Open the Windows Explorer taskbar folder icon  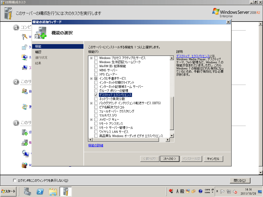pyautogui.click(x=53, y=192)
